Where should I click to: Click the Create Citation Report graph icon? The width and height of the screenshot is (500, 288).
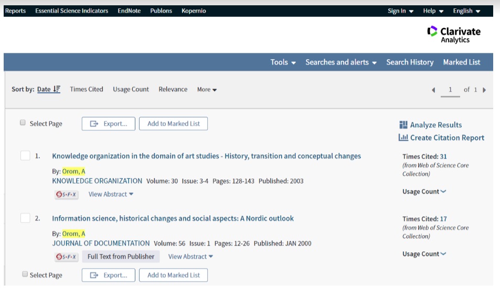[403, 138]
